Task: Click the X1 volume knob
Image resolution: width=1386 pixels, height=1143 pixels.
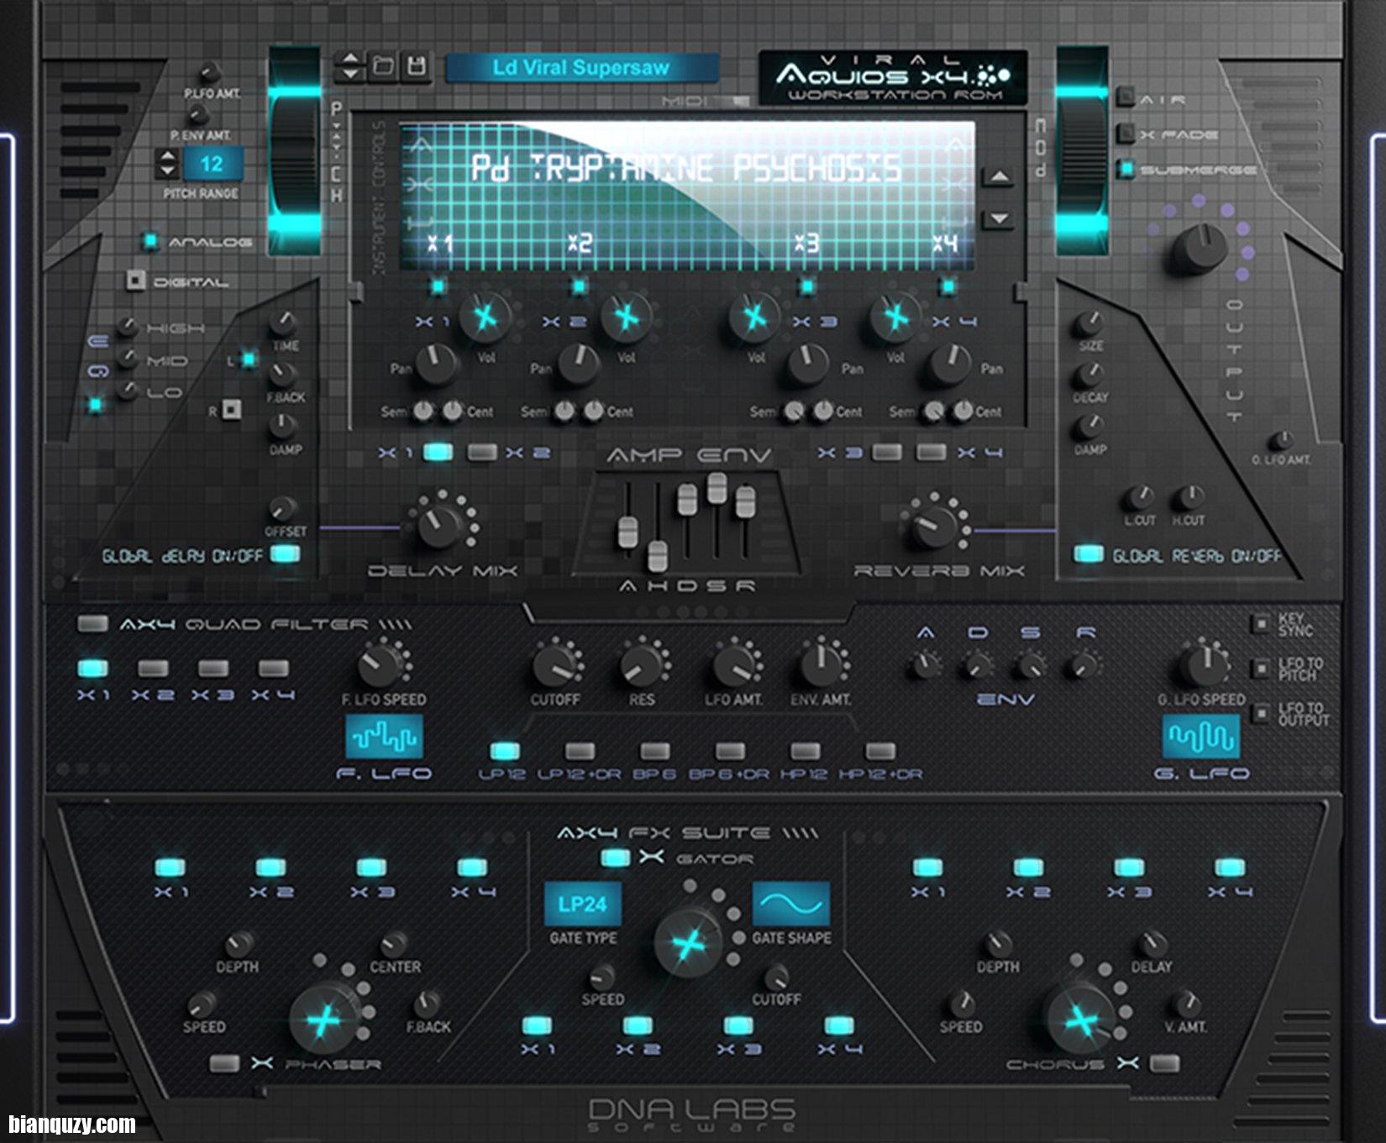Action: [x=485, y=317]
